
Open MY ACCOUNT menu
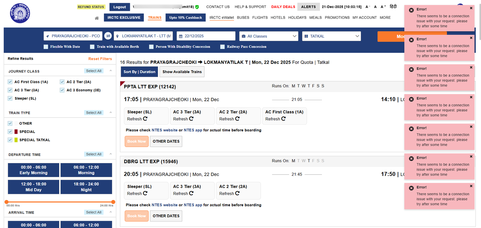click(x=365, y=18)
